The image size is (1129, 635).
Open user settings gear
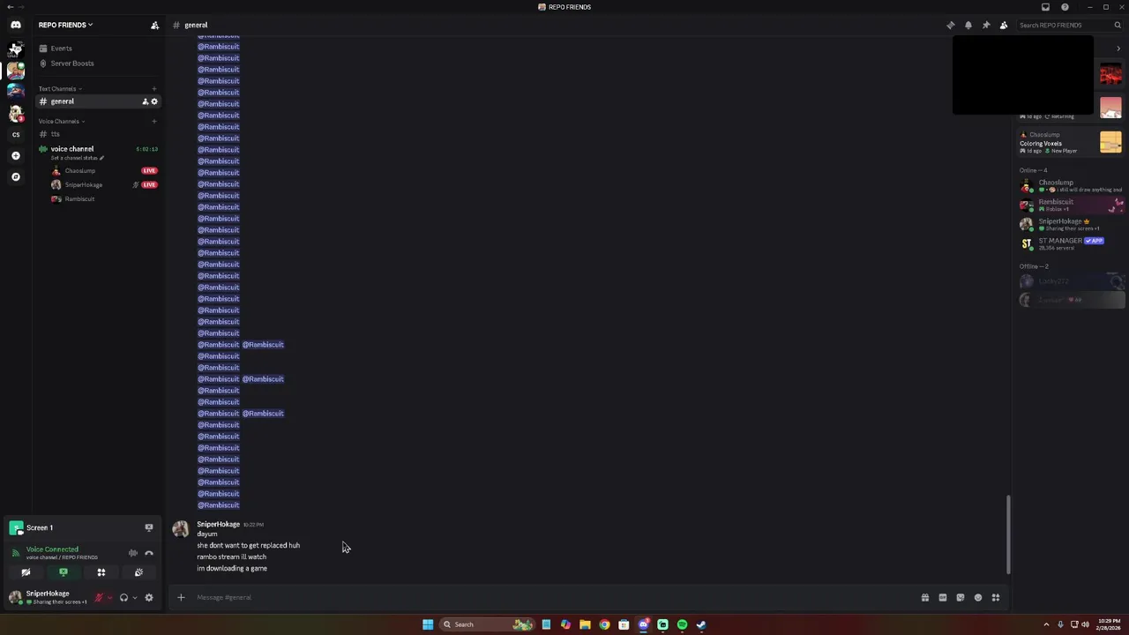(x=149, y=598)
